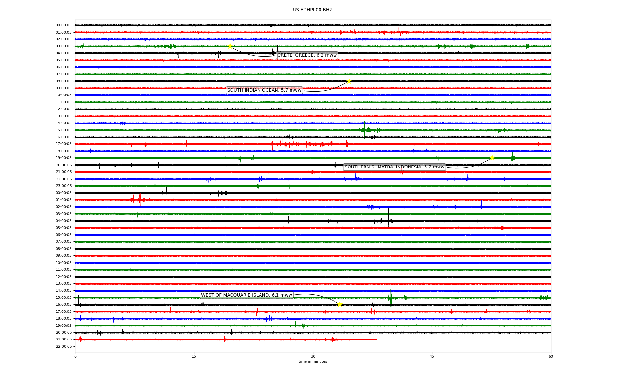Screen dimensions: 626x391
Task: Click the bottom 21:00:05 label beside the short red trace
Action: pyautogui.click(x=64, y=340)
